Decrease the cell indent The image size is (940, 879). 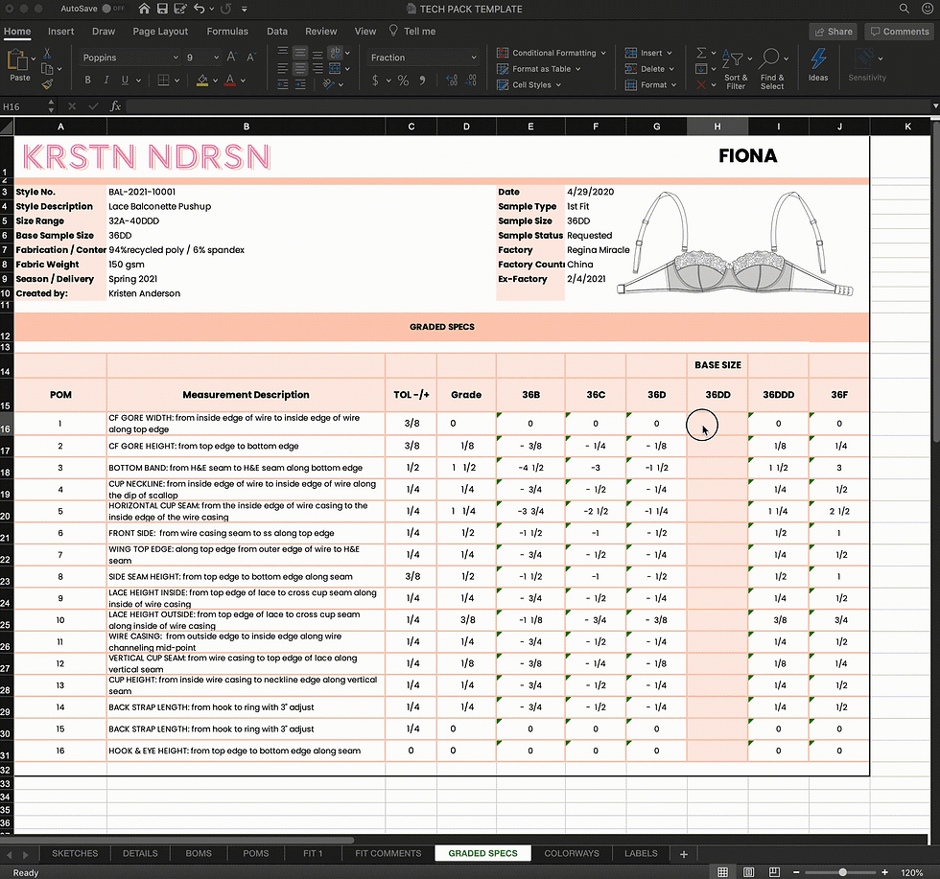pyautogui.click(x=283, y=84)
